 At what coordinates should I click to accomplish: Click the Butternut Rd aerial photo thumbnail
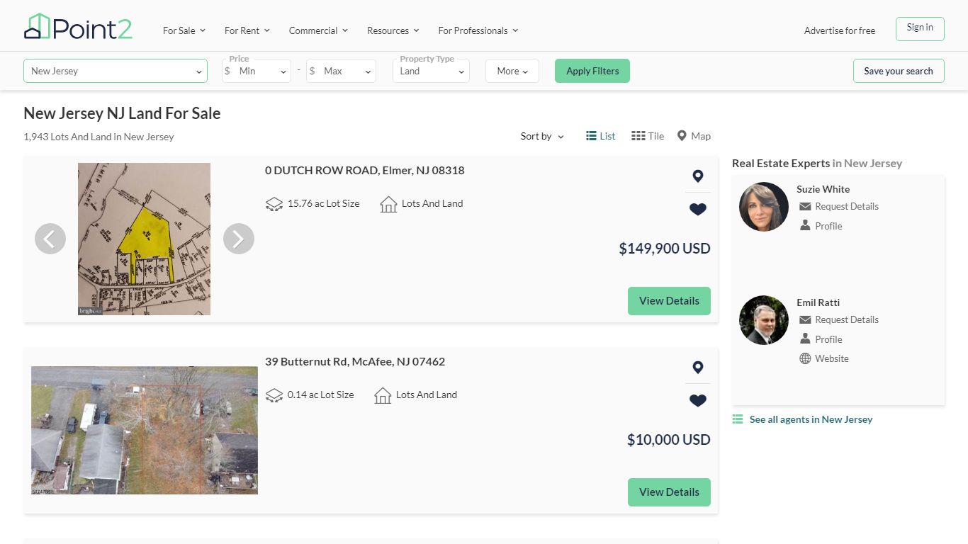click(x=145, y=430)
